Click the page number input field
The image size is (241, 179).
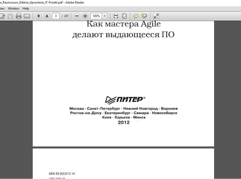click(56, 16)
